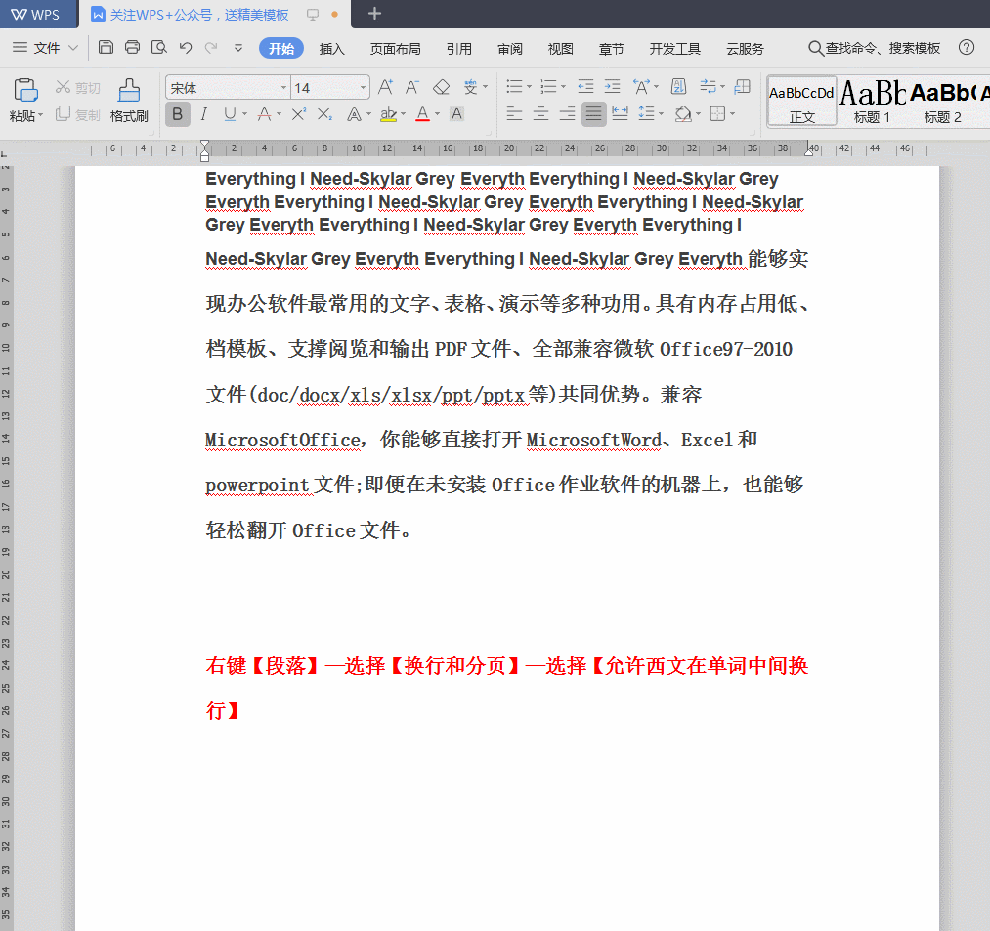Image resolution: width=990 pixels, height=931 pixels.
Task: Select the Format Painter (格式刷) tool
Action: [x=129, y=100]
